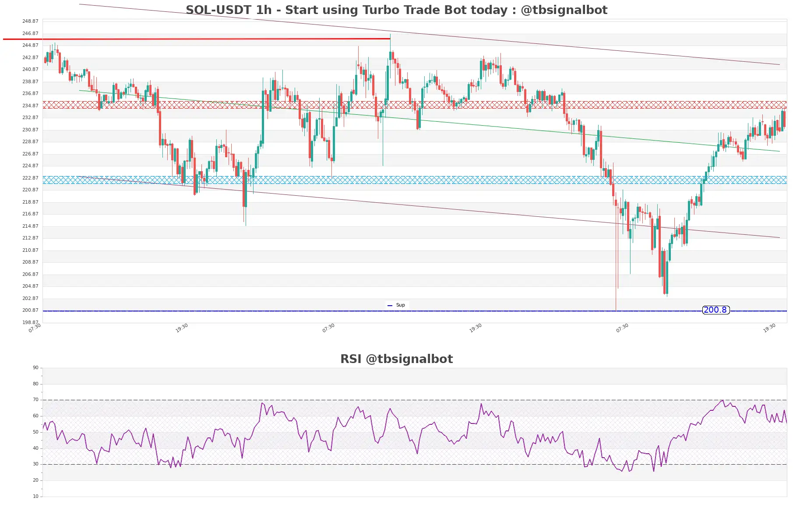Click the RSI @tbsignalbot panel title
This screenshot has height=529, width=793.
396,359
